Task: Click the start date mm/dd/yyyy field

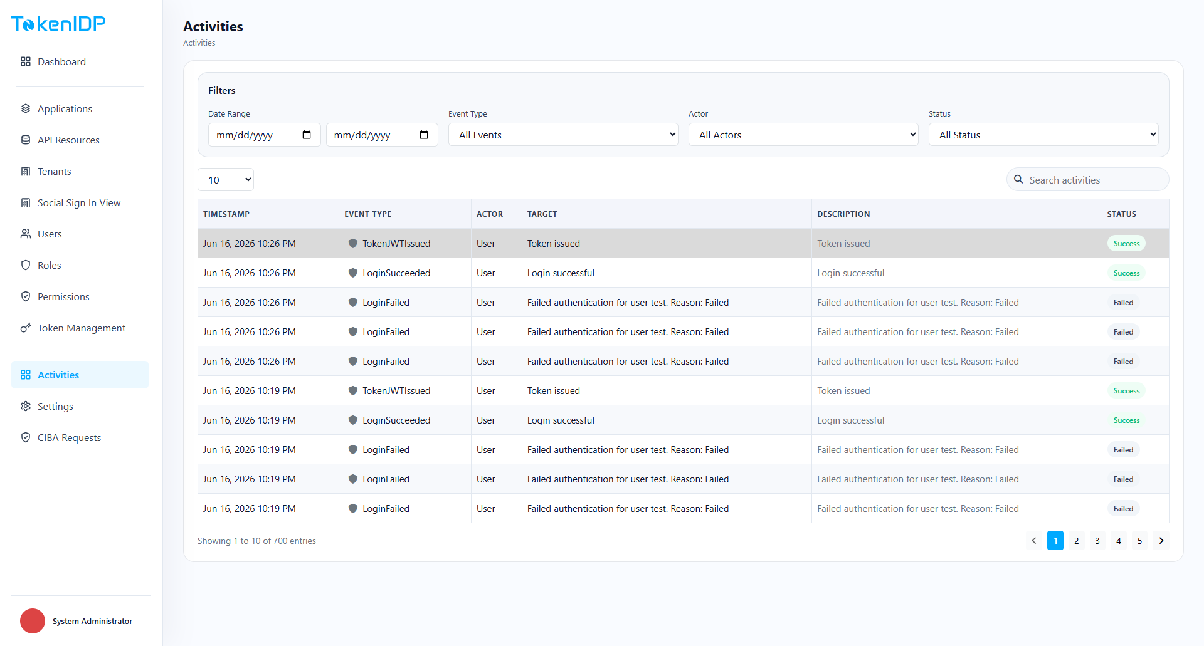Action: pyautogui.click(x=265, y=135)
